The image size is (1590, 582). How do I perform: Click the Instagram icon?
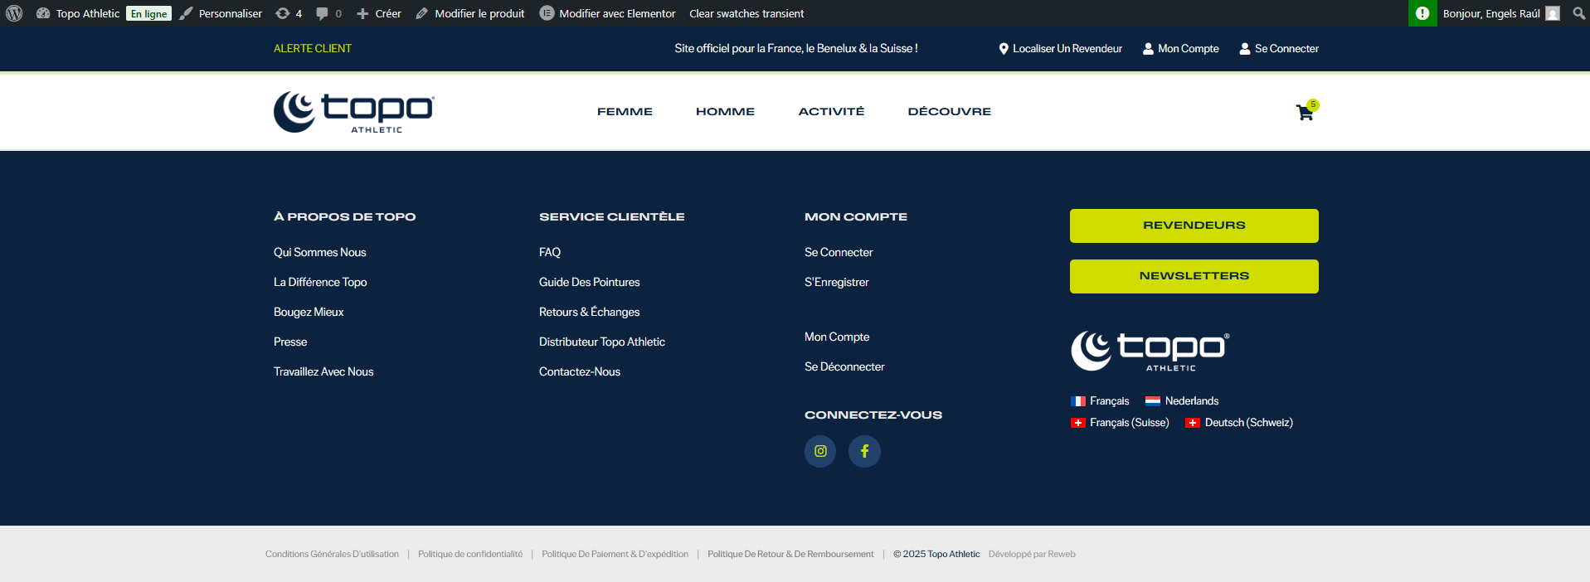[x=820, y=451]
